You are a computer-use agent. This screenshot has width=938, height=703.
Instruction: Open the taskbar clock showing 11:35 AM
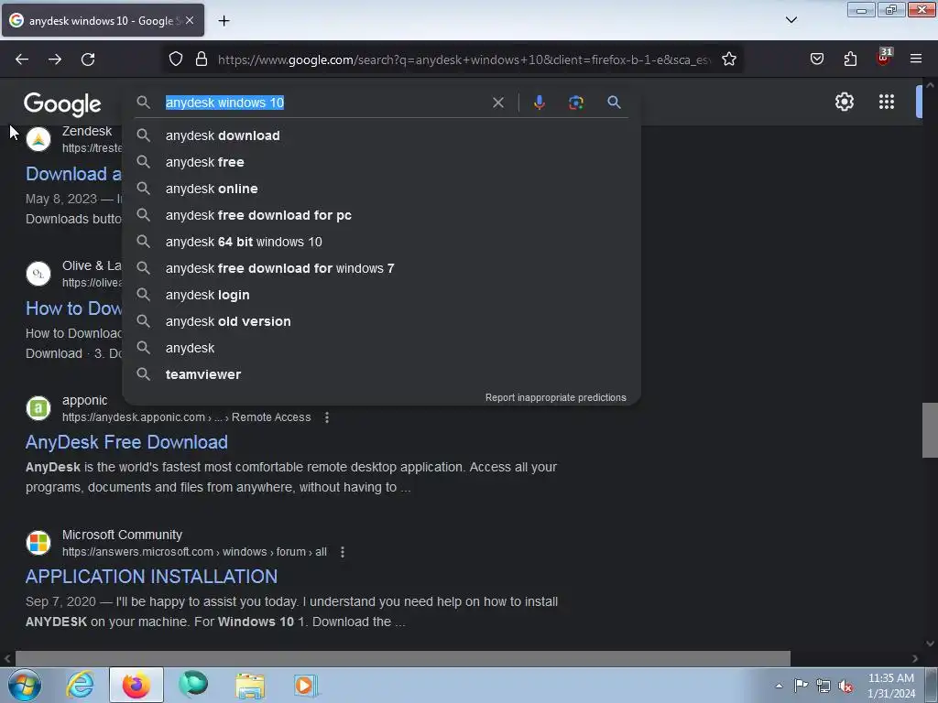pos(890,686)
